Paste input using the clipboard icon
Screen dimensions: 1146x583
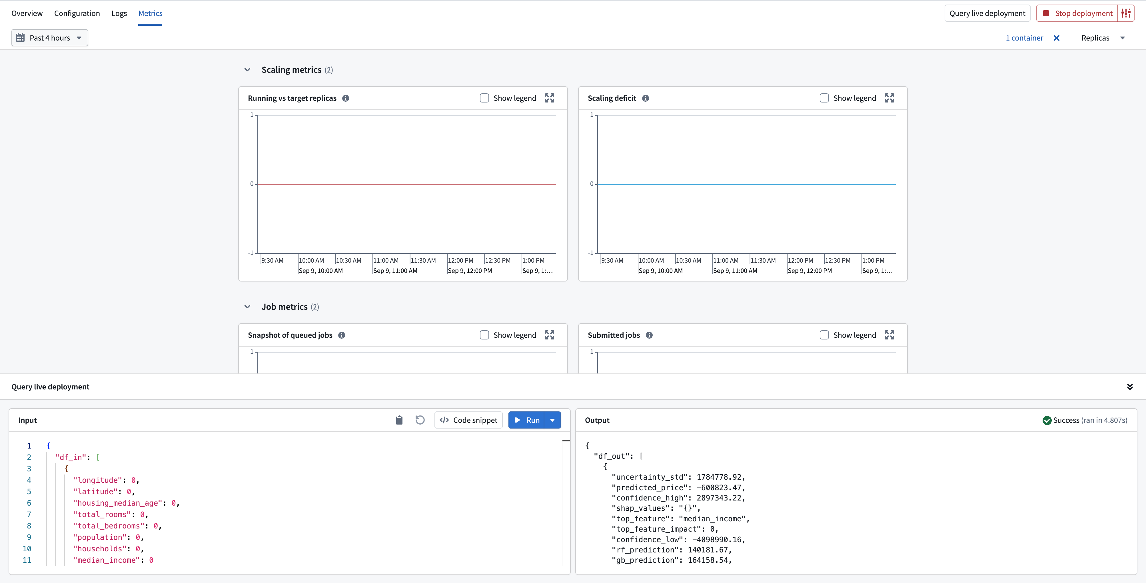pos(399,420)
